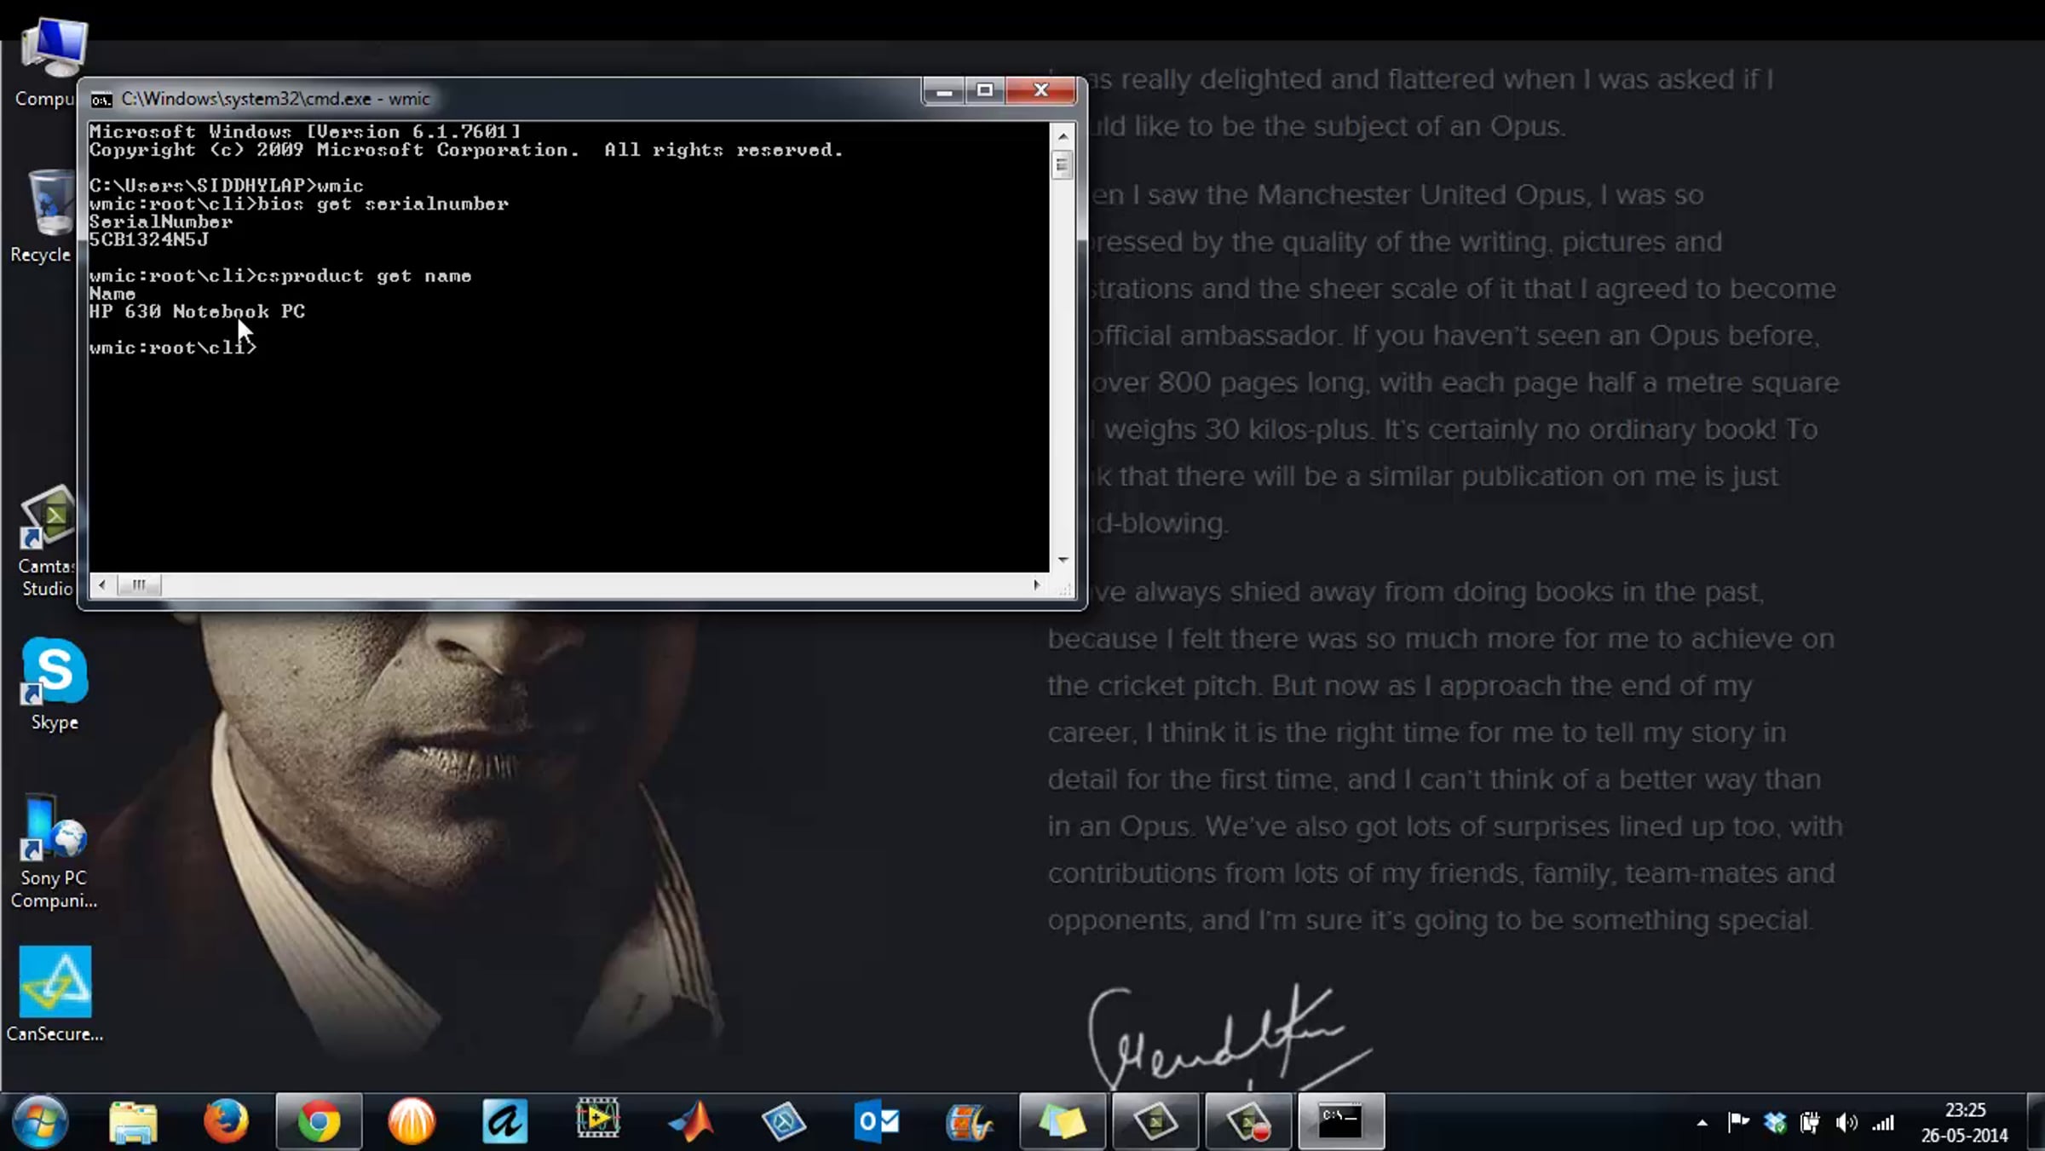Open the network signal tray icon
Screen dimensions: 2045x1151
(1883, 1123)
